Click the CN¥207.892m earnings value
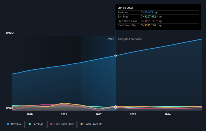The height and width of the screenshot is (131, 206). [x=150, y=16]
